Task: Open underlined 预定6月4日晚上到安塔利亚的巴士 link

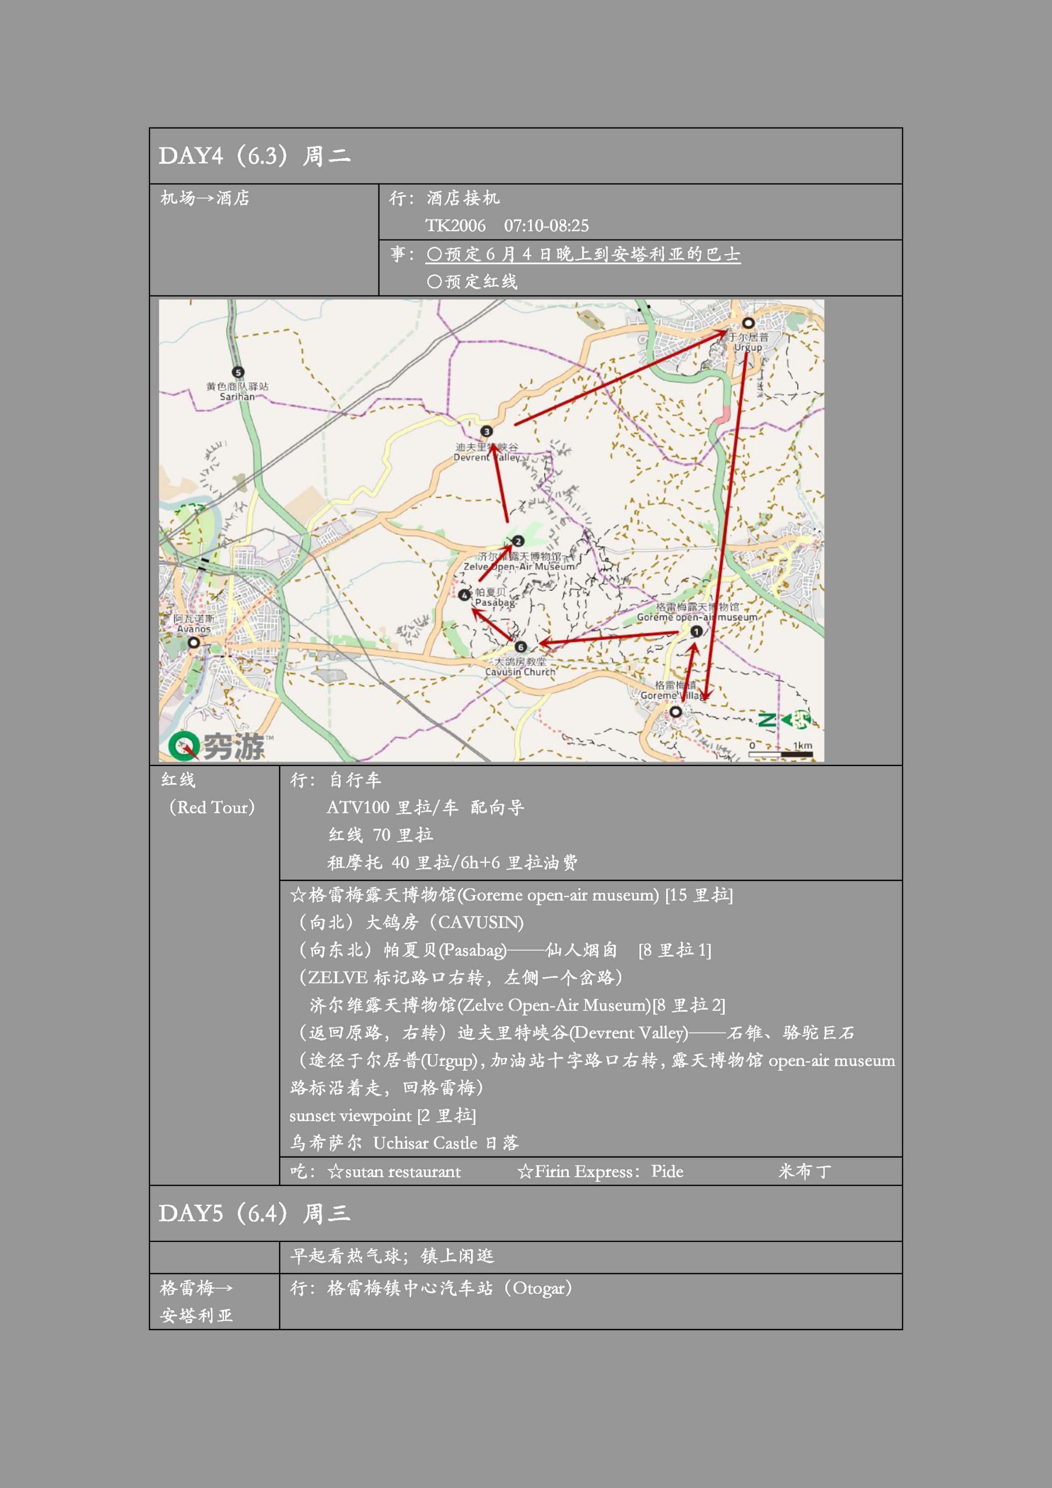Action: 583,255
